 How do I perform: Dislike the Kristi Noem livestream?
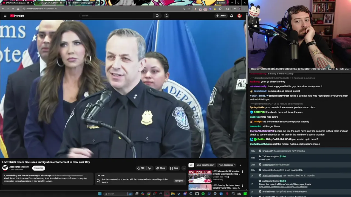(x=150, y=168)
